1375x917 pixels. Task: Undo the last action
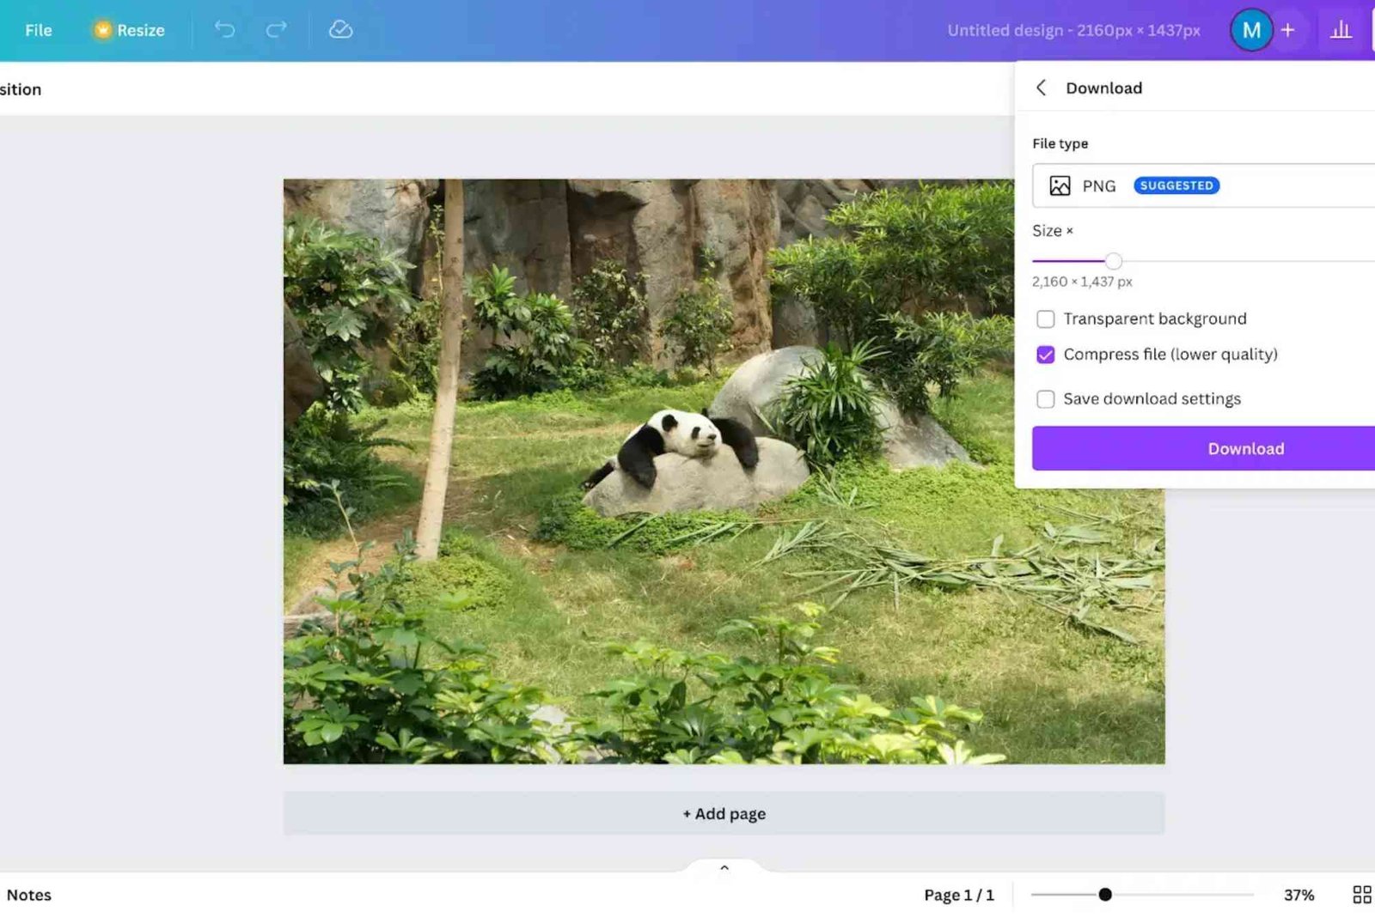(x=224, y=30)
